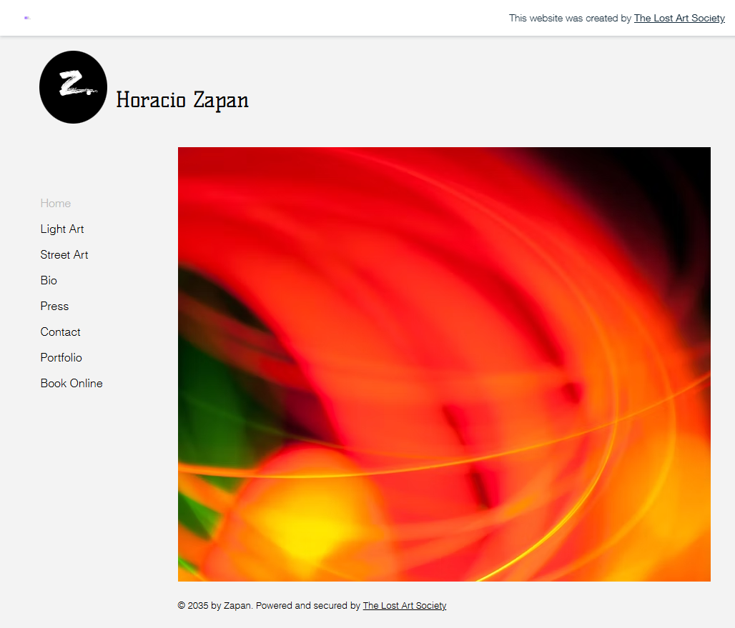735x628 pixels.
Task: Click 'This website was created by' banner text
Action: (x=570, y=19)
